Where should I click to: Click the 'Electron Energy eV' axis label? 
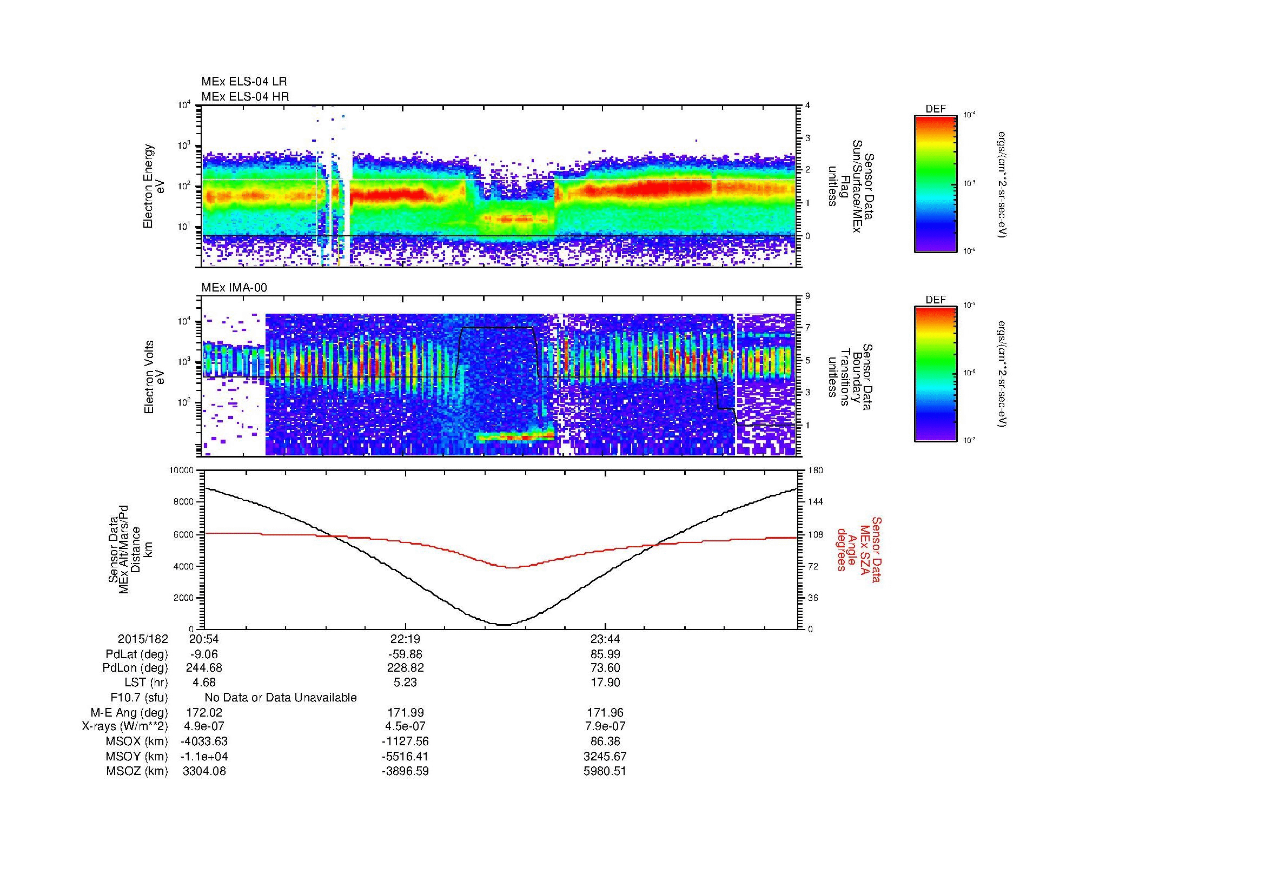point(153,186)
